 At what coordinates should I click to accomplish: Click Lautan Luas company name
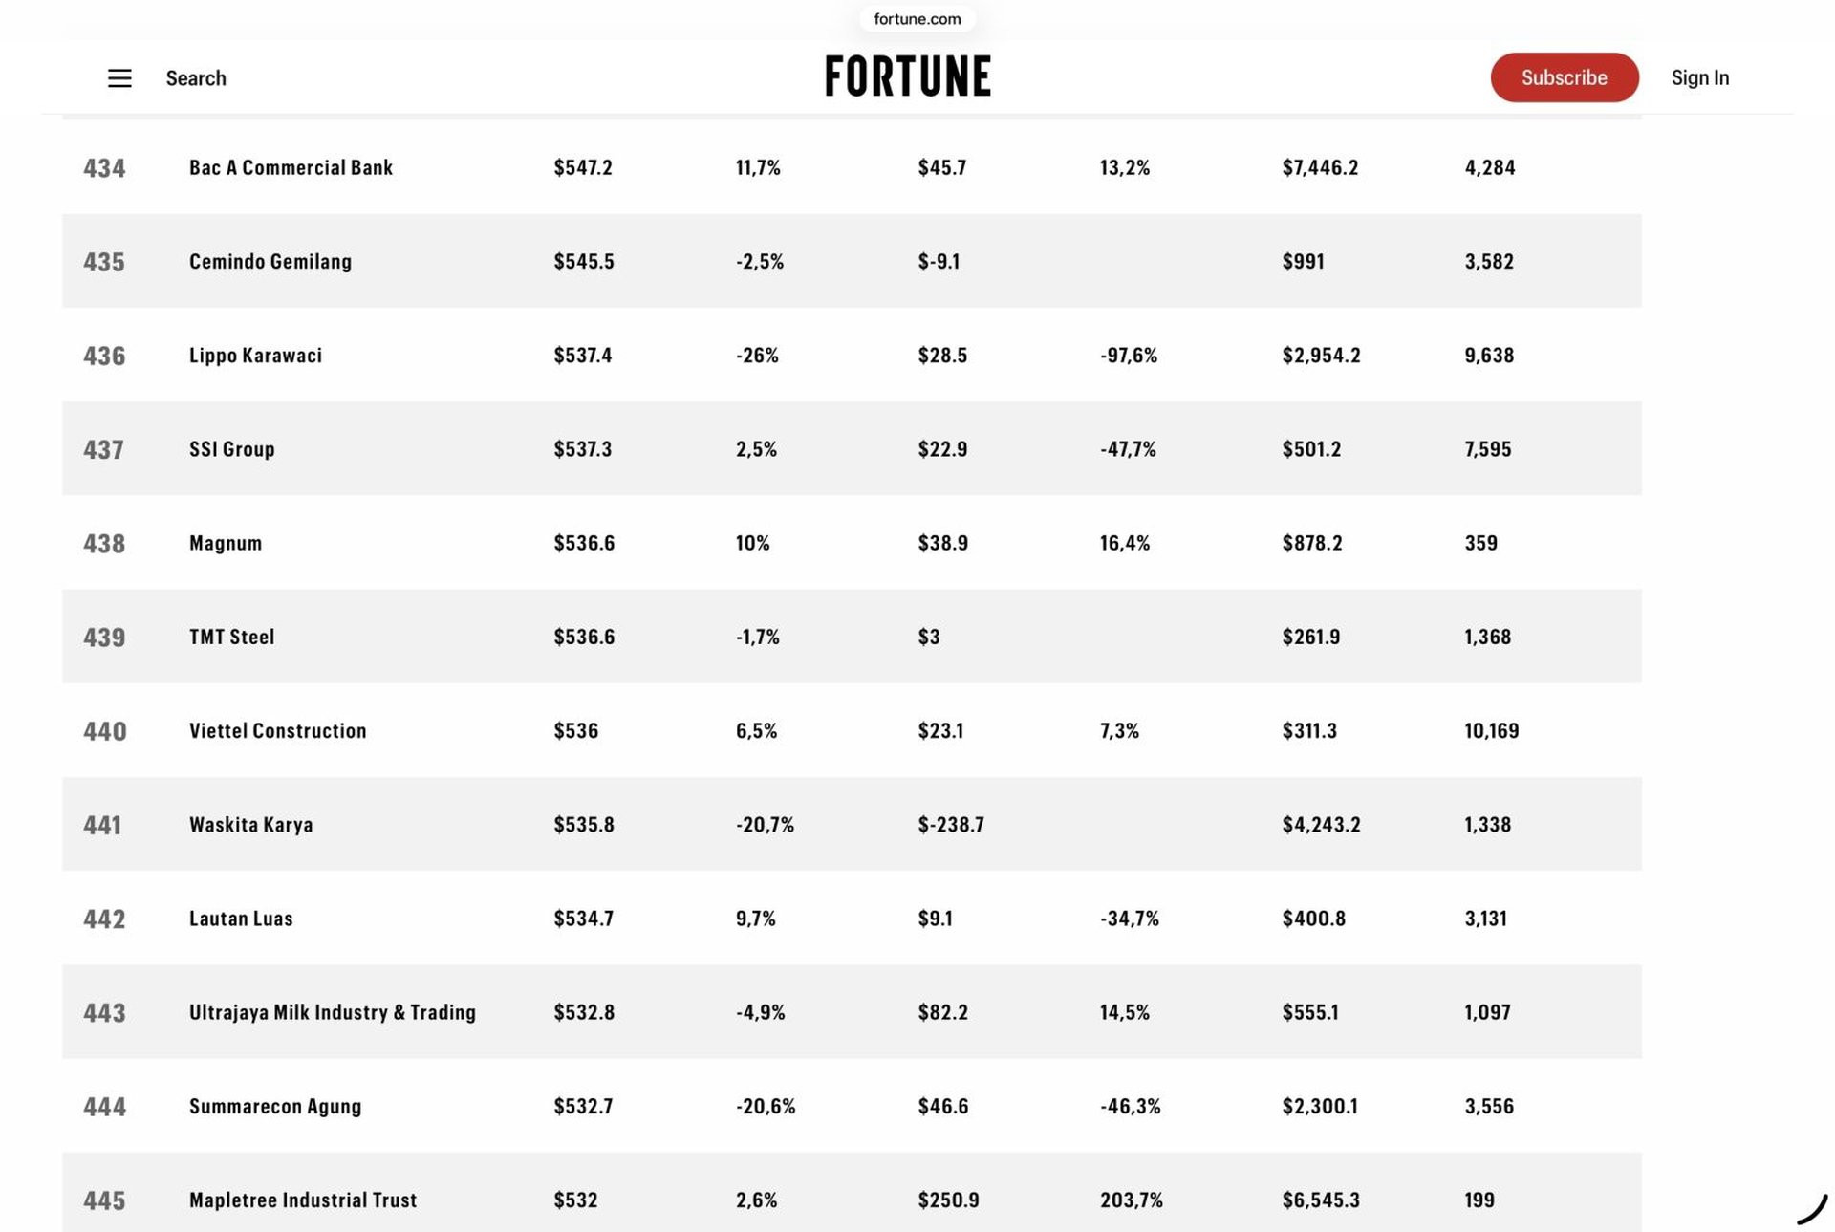(241, 919)
